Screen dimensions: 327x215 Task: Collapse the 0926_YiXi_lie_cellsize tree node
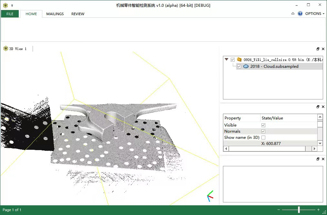click(x=227, y=59)
